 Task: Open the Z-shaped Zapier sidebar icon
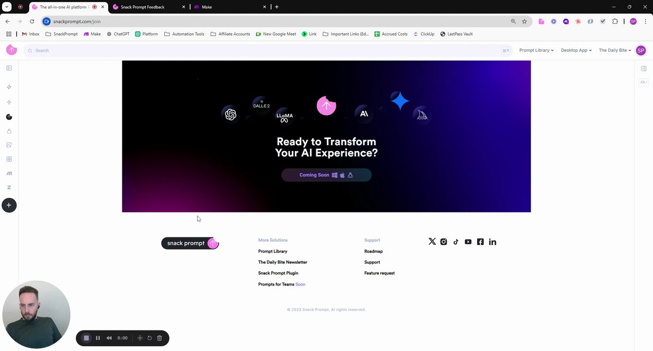click(x=9, y=187)
